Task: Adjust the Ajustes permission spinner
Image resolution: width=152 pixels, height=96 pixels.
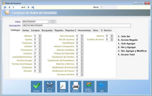Action: [x=38, y=40]
